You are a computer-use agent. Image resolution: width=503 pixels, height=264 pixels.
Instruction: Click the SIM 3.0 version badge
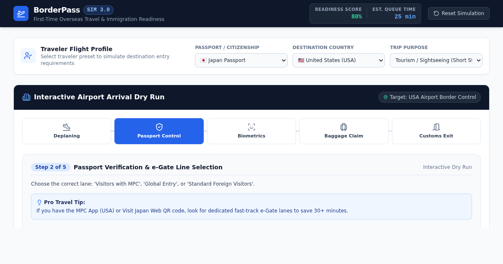point(99,10)
